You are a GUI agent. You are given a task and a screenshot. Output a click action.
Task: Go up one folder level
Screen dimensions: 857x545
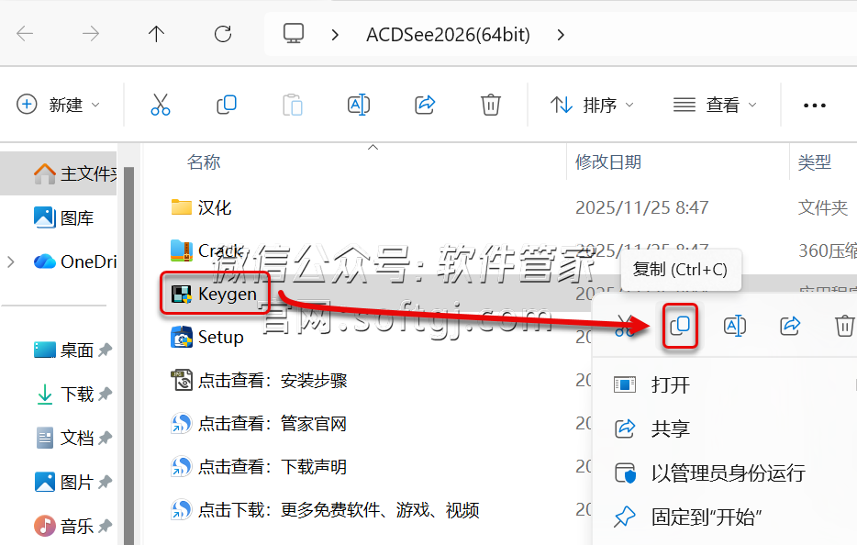pos(156,34)
